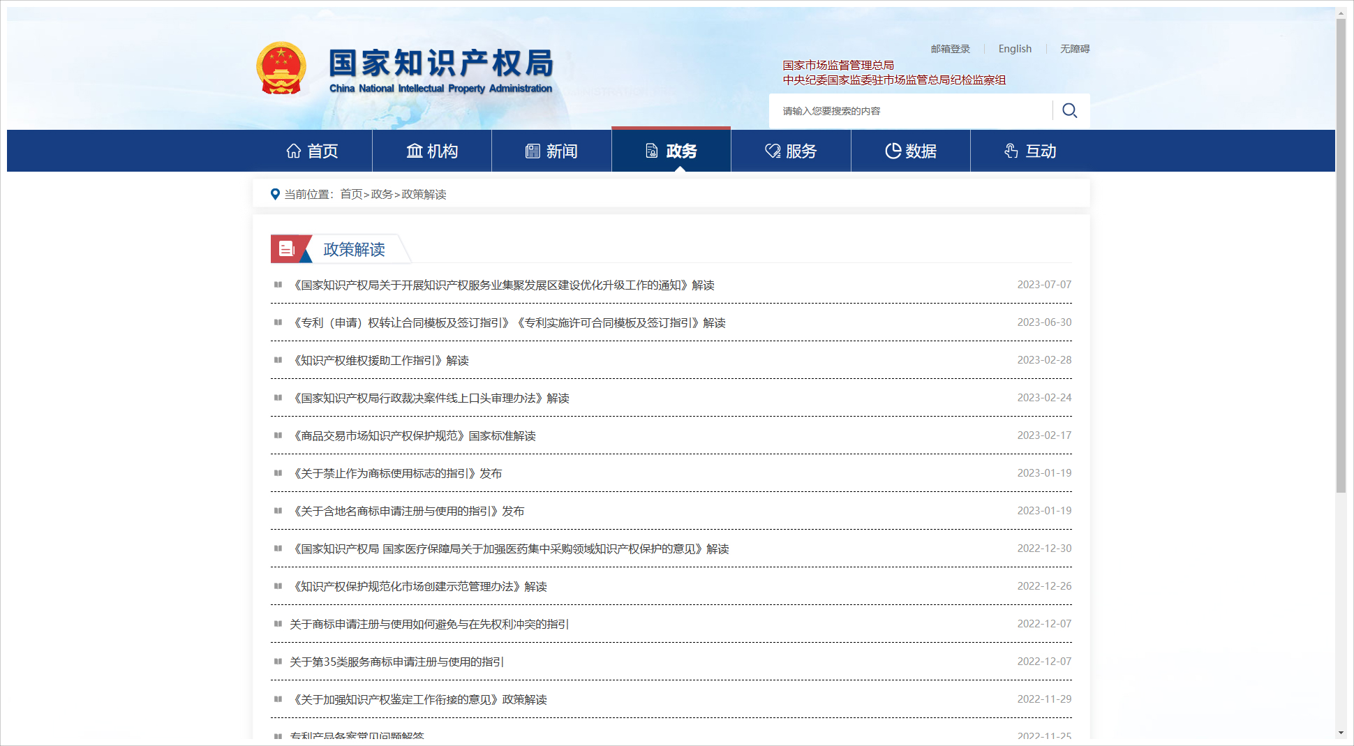This screenshot has height=746, width=1354.
Task: Open 关于第35类服务商标申请注册与使用的指引 article
Action: (396, 662)
